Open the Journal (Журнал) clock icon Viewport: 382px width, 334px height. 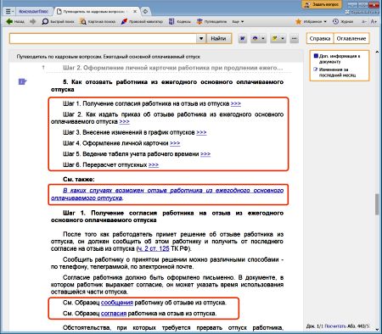click(335, 21)
